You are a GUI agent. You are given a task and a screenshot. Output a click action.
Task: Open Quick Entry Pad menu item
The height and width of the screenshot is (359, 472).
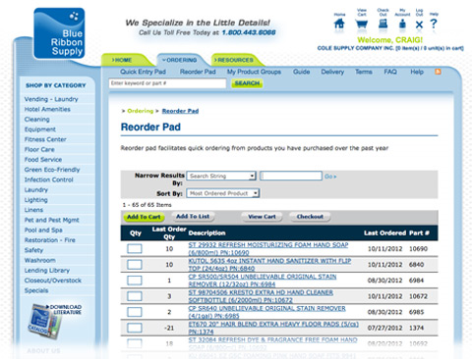pos(143,72)
